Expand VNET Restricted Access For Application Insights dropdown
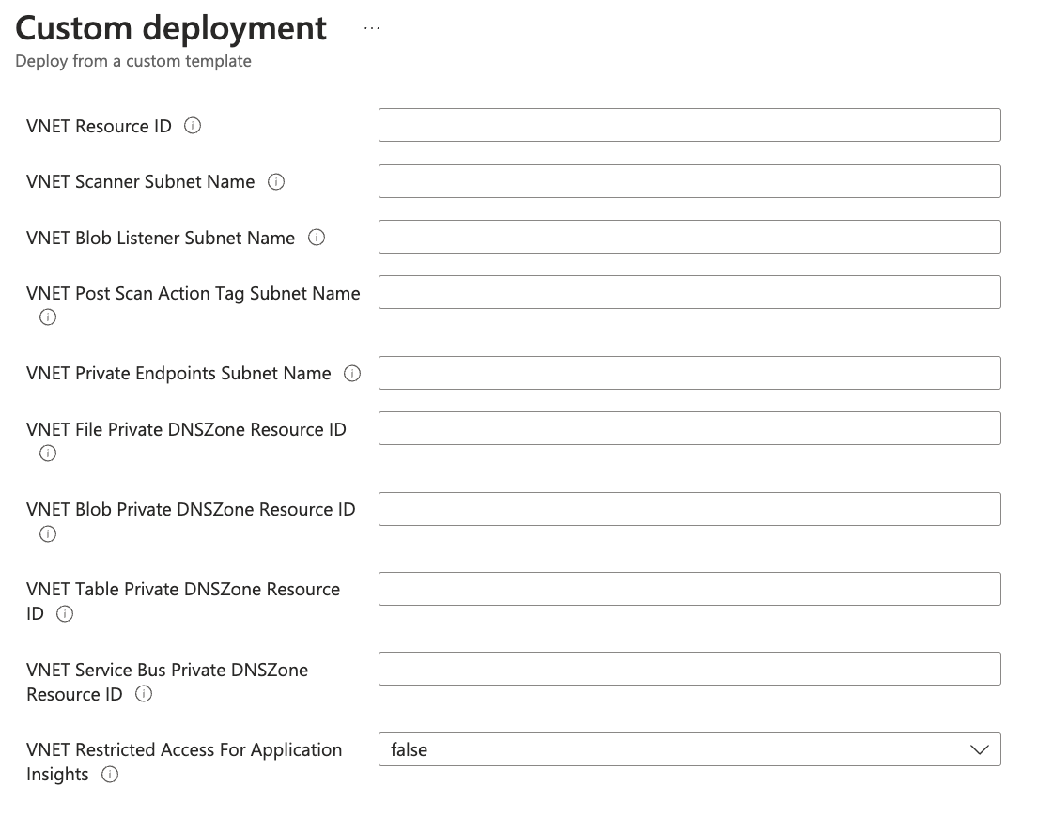Image resolution: width=1053 pixels, height=817 pixels. coord(689,749)
